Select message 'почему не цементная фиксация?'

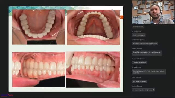143,90
